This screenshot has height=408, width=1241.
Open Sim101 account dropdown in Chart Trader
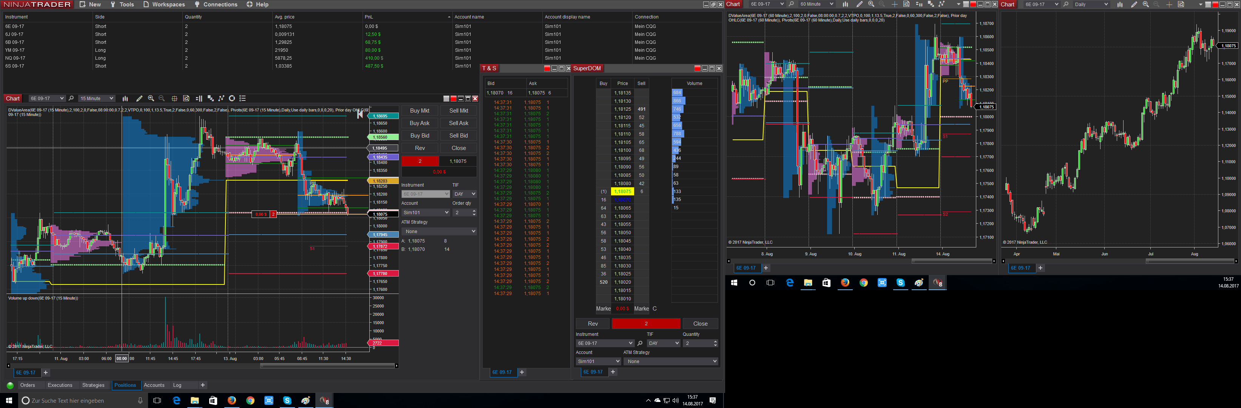click(425, 212)
